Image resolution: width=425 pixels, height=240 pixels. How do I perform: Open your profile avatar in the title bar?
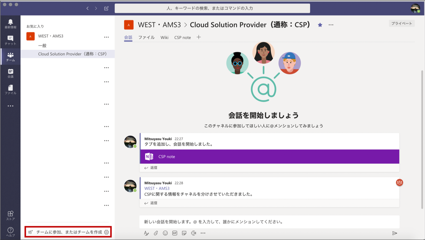415,8
